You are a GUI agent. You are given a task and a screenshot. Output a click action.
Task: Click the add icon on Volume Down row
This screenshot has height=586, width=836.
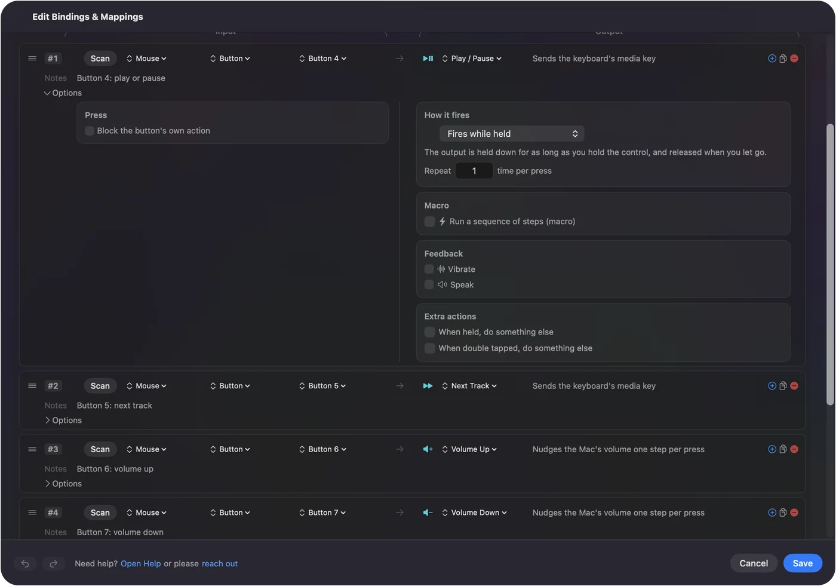pos(772,513)
